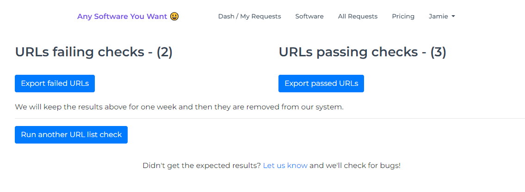Run another URL list check
This screenshot has height=192, width=525.
pyautogui.click(x=71, y=135)
